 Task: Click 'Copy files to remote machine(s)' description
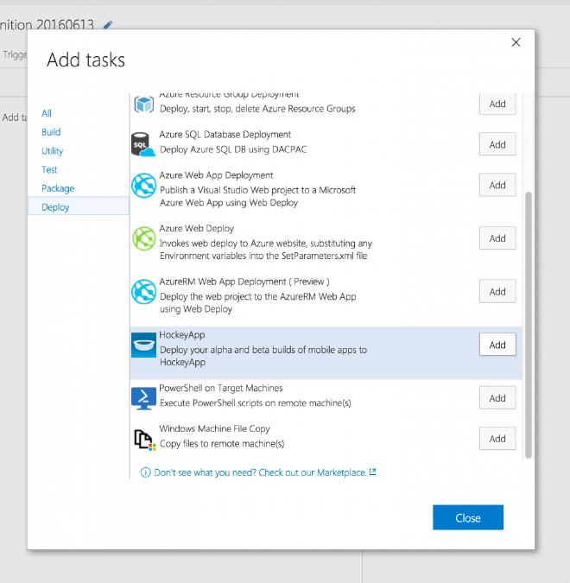point(222,444)
